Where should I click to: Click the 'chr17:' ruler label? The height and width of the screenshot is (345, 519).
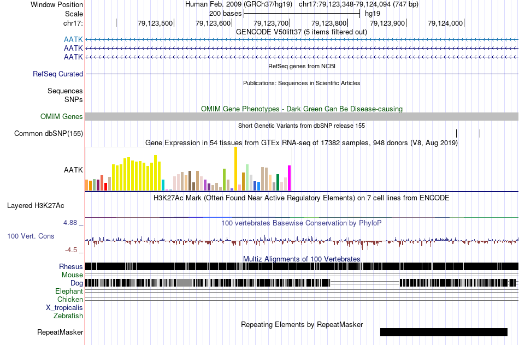tap(73, 23)
